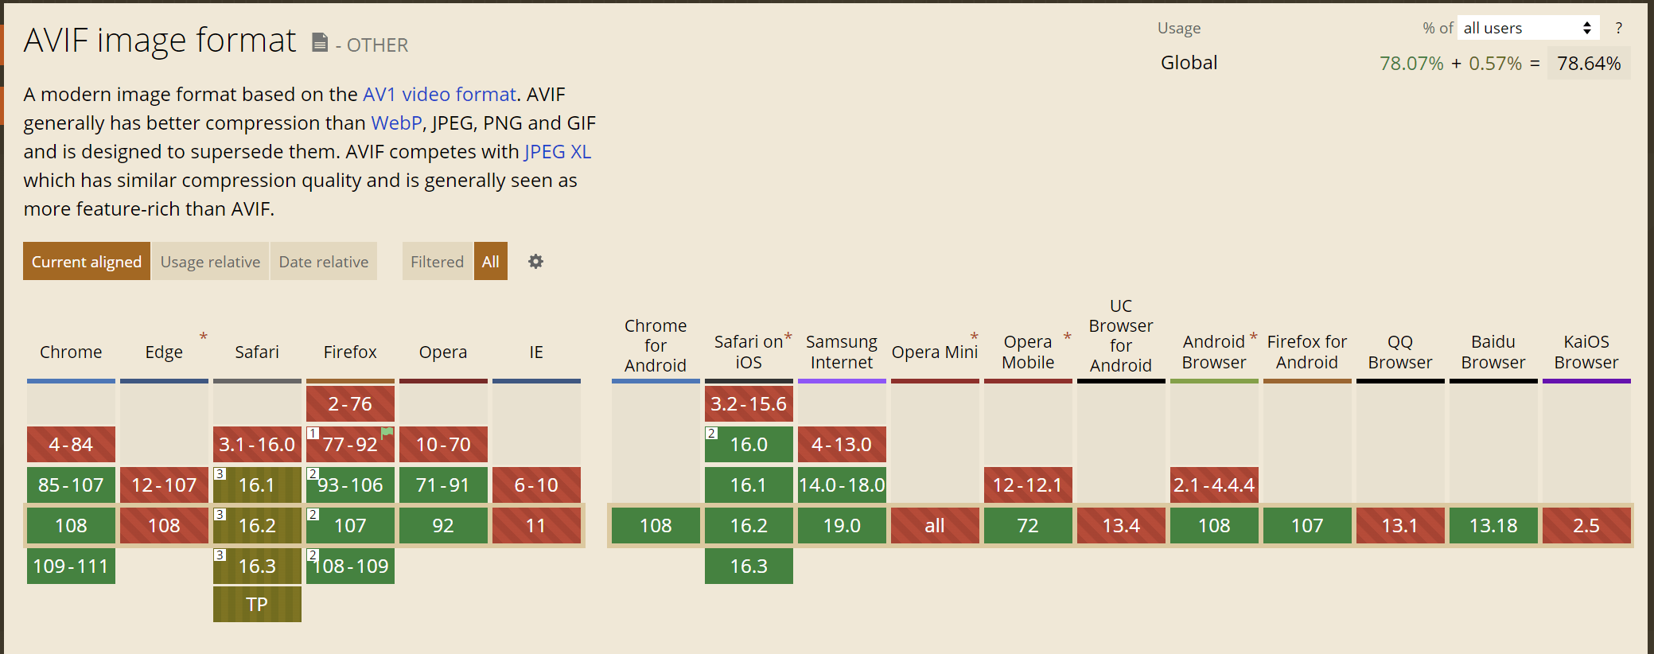Open the "all users" usage dropdown
Image resolution: width=1654 pixels, height=654 pixels.
pos(1528,29)
